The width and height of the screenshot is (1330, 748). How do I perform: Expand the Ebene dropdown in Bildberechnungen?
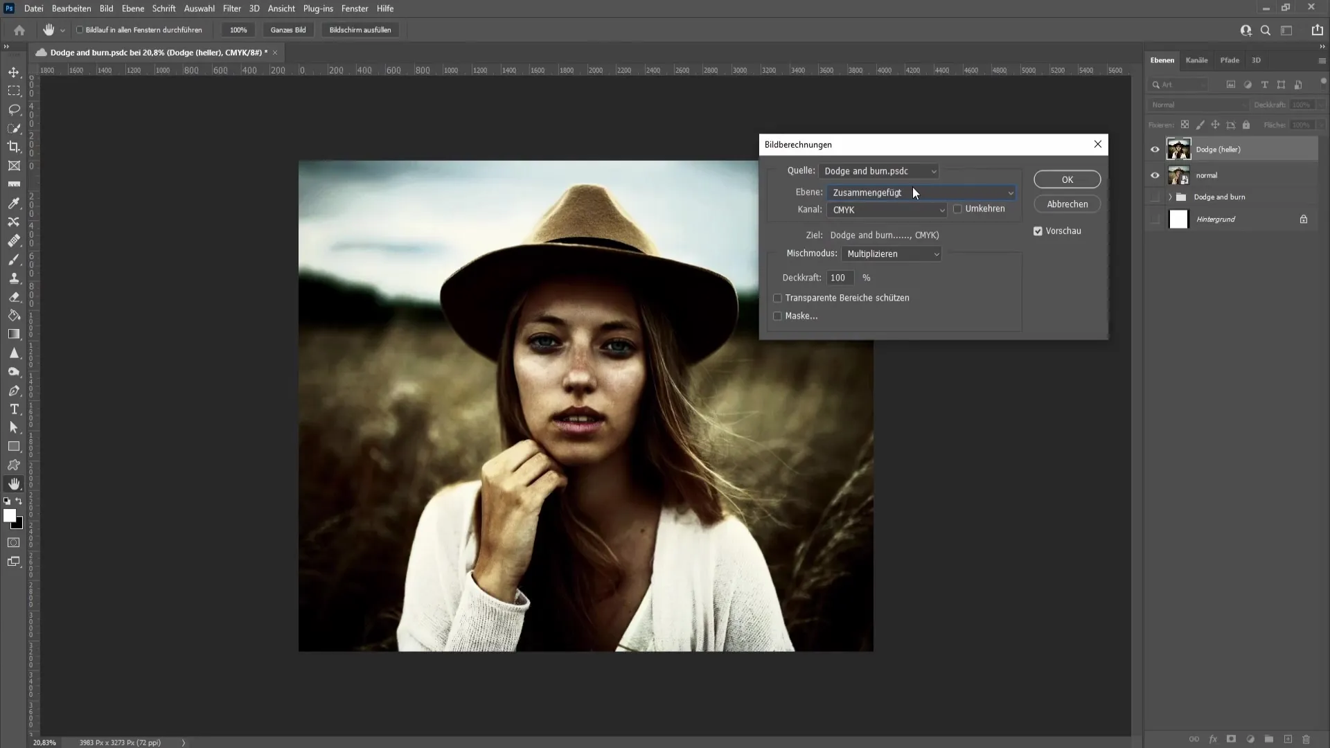pos(1010,192)
